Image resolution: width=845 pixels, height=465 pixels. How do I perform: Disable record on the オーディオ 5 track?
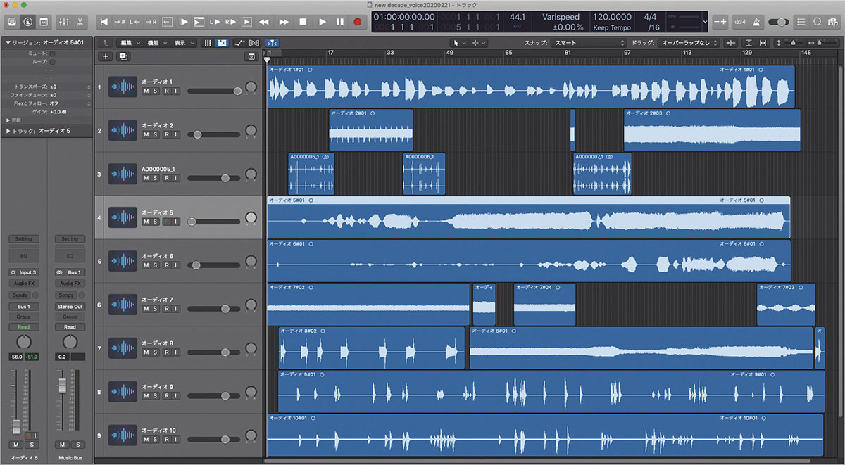coord(166,222)
